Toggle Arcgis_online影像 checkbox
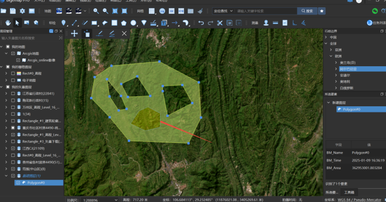386x202 pixels. click(x=18, y=60)
